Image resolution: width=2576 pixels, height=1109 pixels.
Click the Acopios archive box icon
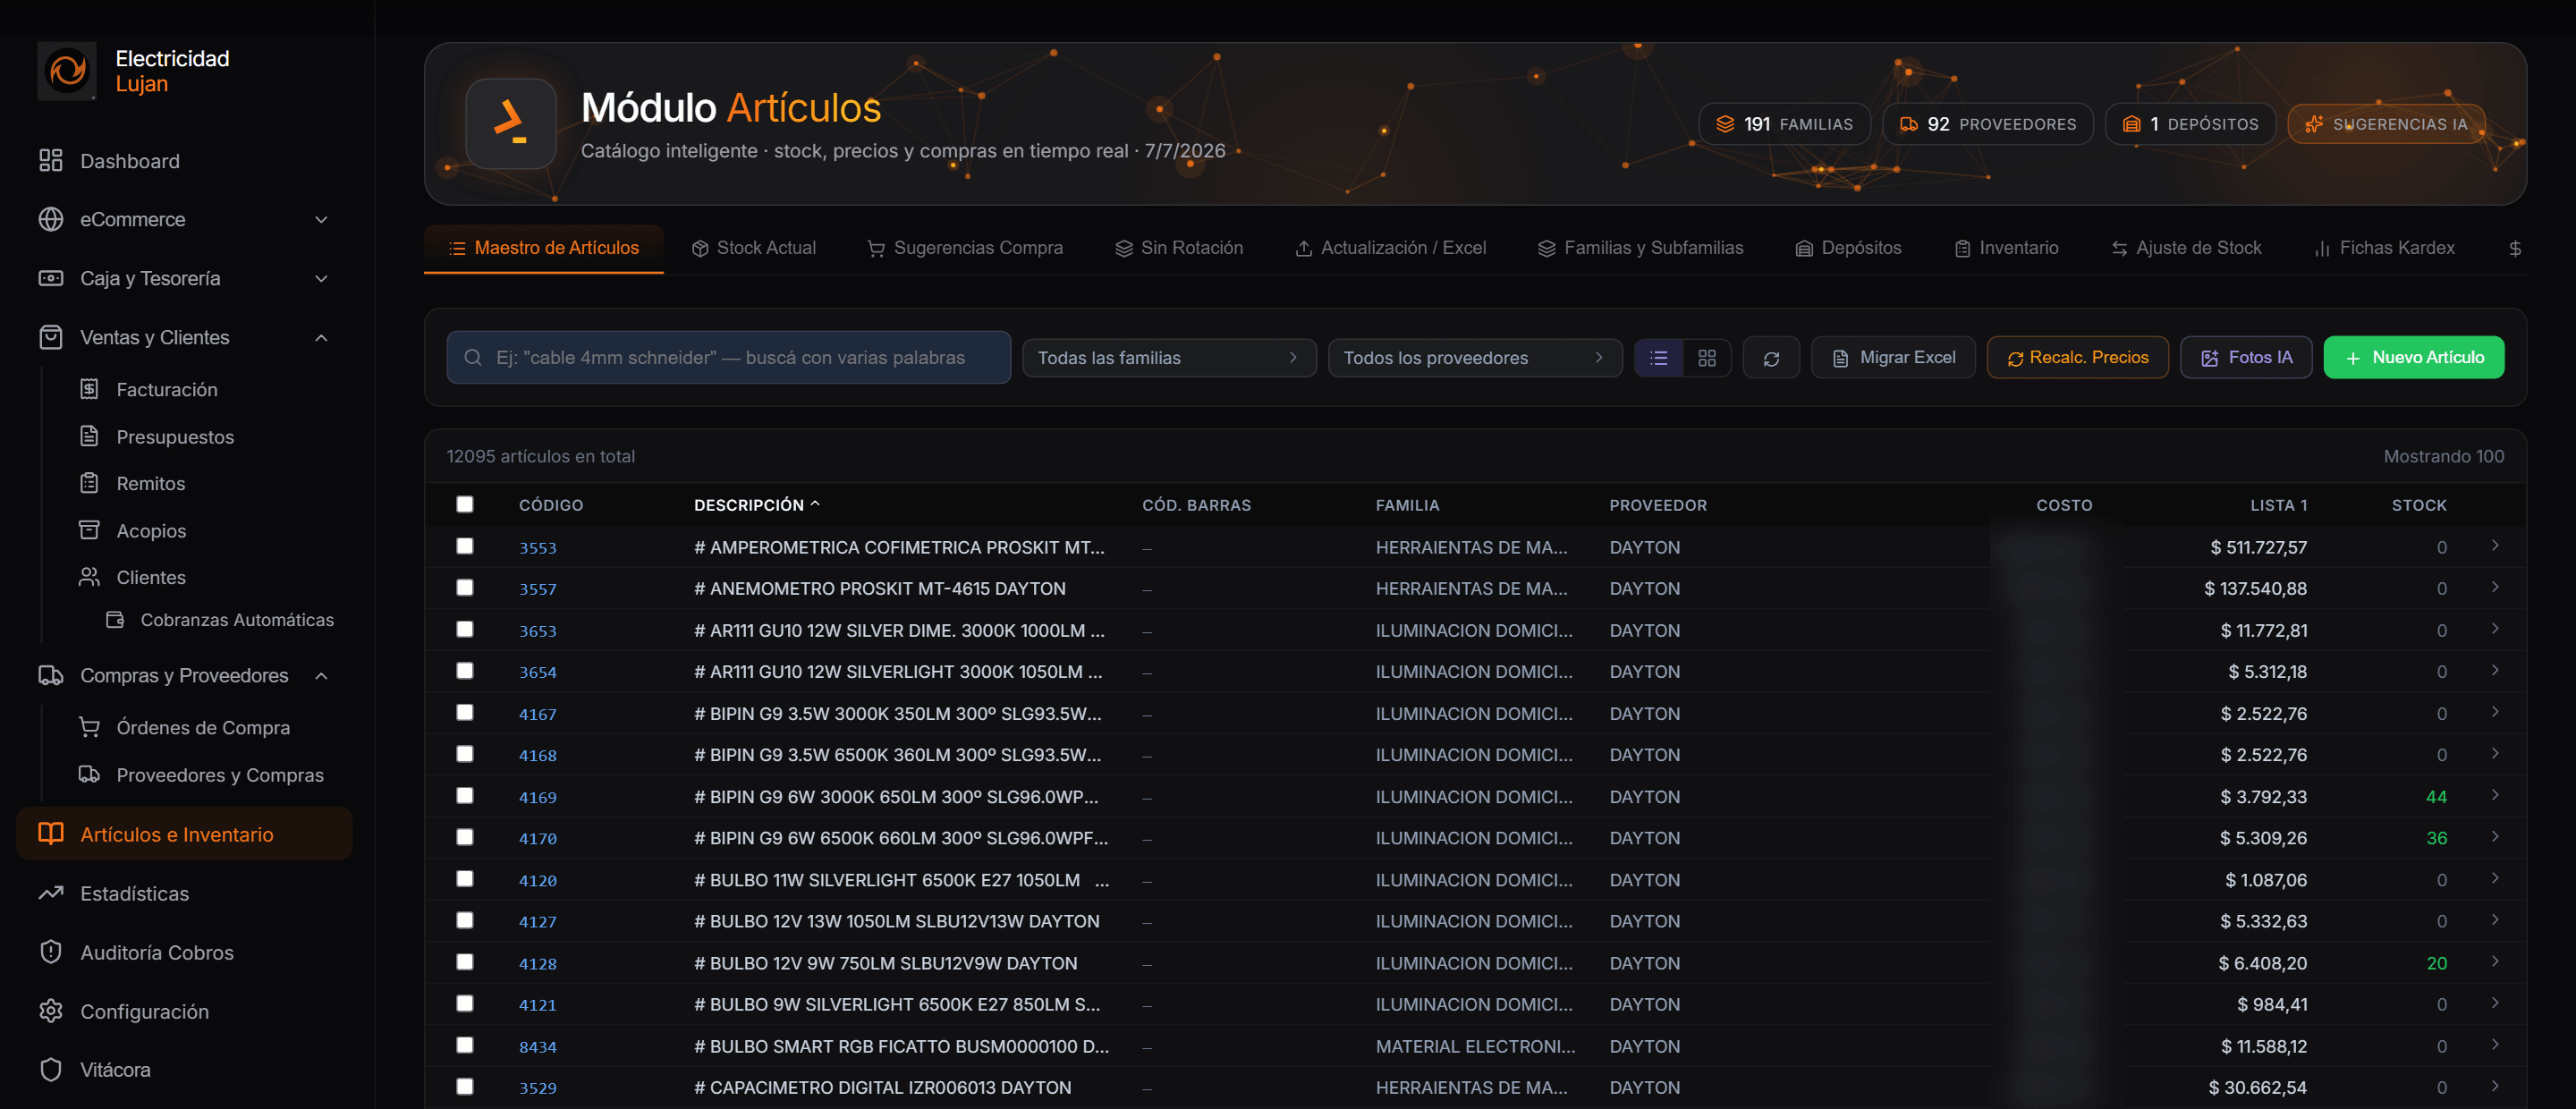(x=89, y=530)
